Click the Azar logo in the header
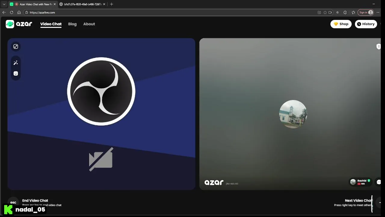The width and height of the screenshot is (385, 217). [19, 24]
